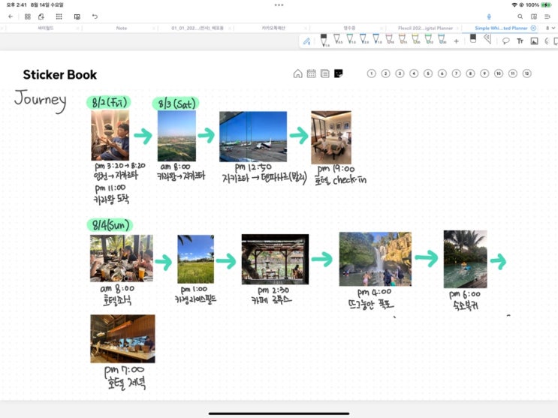Jump to month 9 circle link
The height and width of the screenshot is (418, 558).
coord(484,74)
